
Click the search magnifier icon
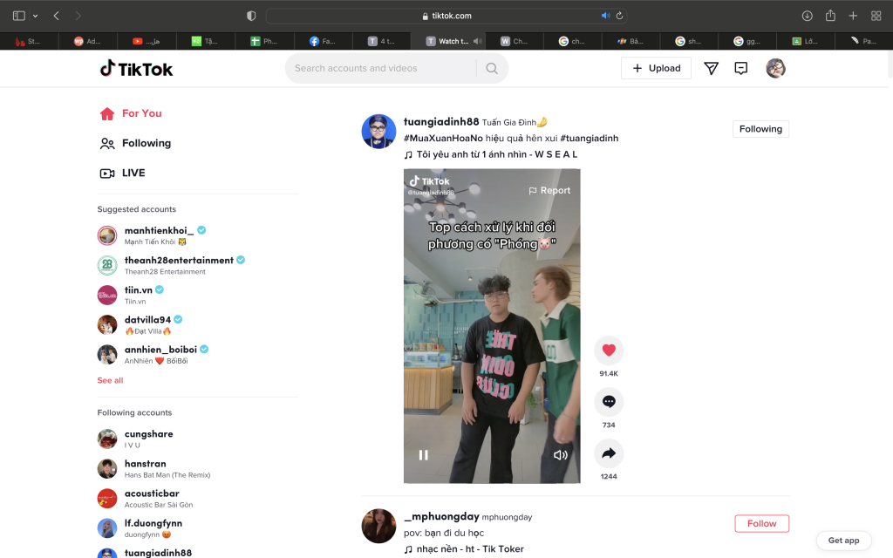coord(492,68)
